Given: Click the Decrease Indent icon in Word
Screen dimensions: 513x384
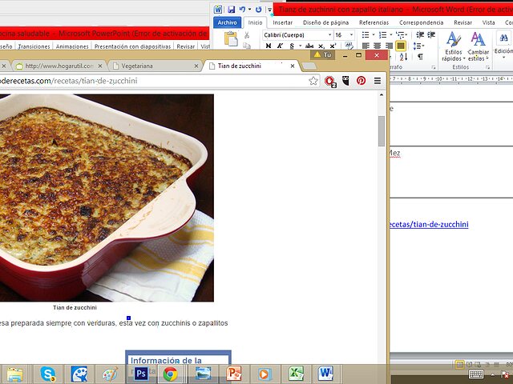Looking at the screenshot, I should (420, 34).
